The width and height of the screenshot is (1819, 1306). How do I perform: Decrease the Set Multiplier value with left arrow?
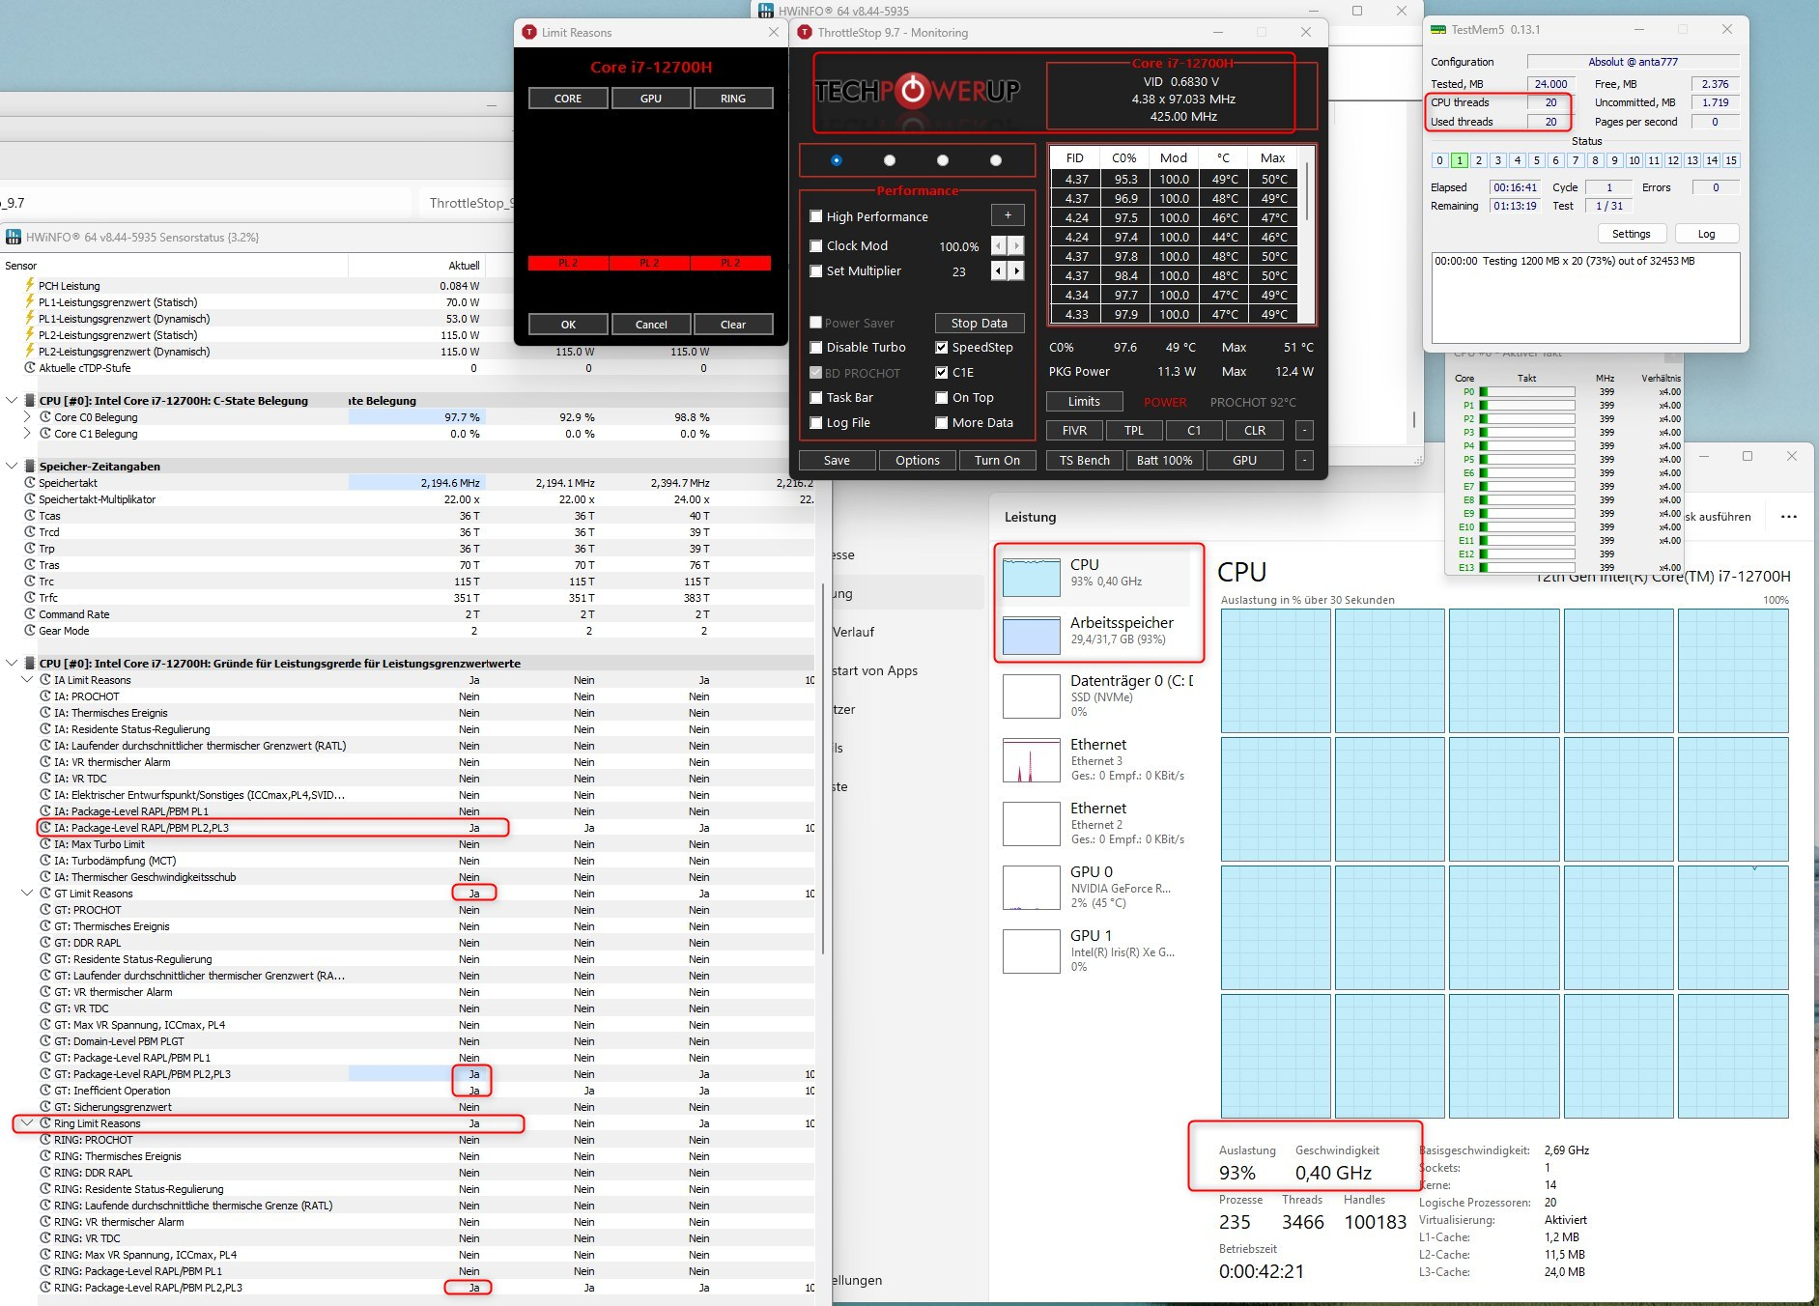(x=999, y=271)
